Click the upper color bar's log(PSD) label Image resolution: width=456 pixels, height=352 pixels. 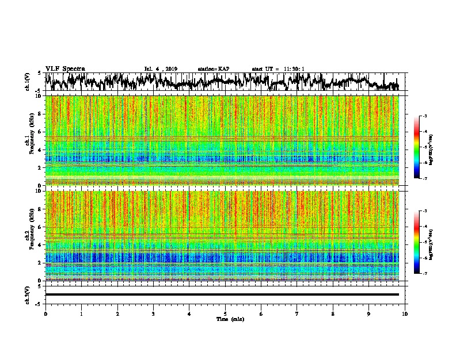point(431,150)
